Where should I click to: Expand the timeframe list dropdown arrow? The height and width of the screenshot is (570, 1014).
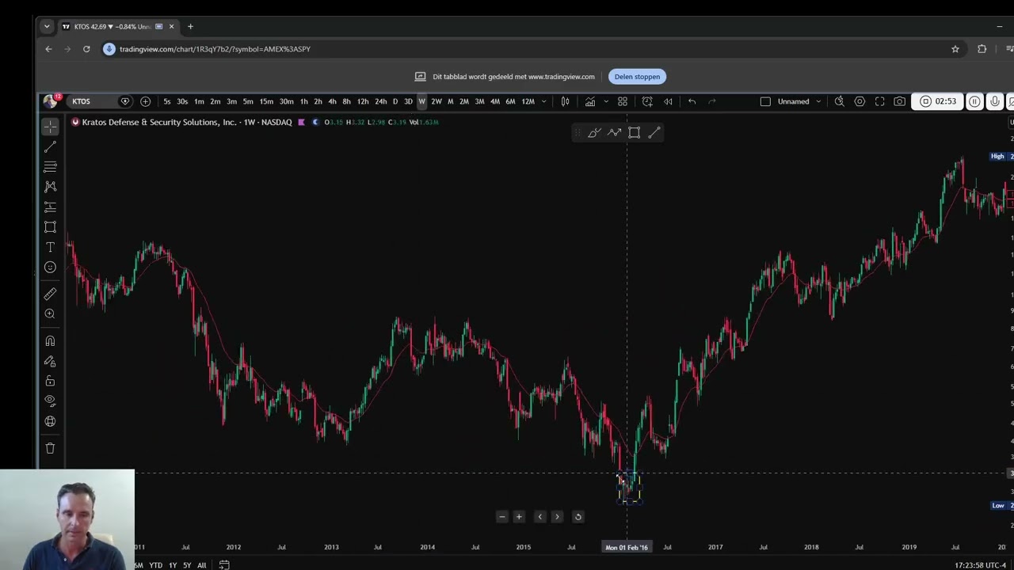[x=543, y=101]
